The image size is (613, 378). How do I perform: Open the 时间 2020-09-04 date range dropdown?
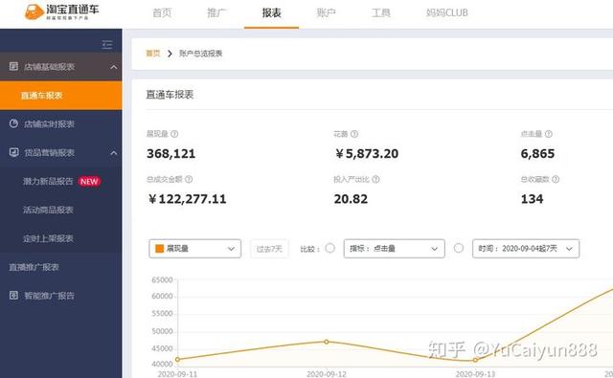point(526,249)
